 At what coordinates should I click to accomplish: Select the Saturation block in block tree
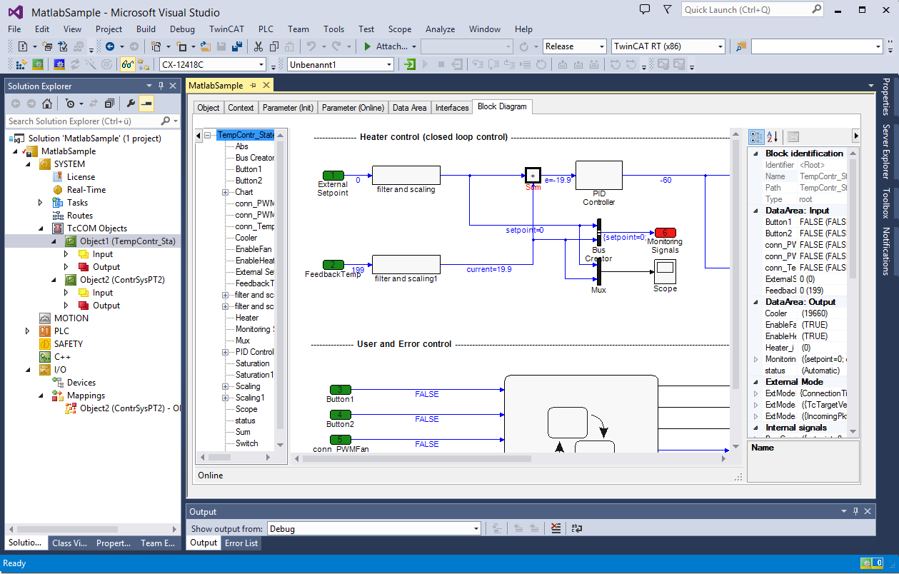[252, 363]
